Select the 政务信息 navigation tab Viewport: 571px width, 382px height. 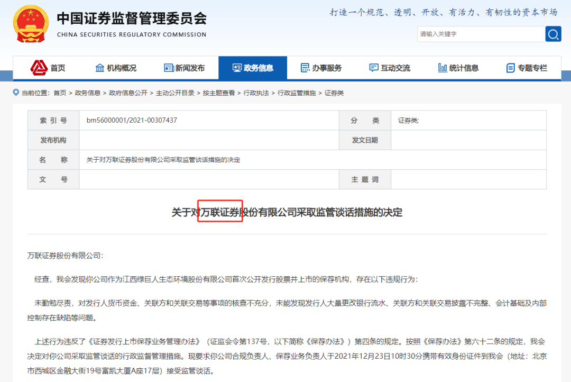point(253,68)
